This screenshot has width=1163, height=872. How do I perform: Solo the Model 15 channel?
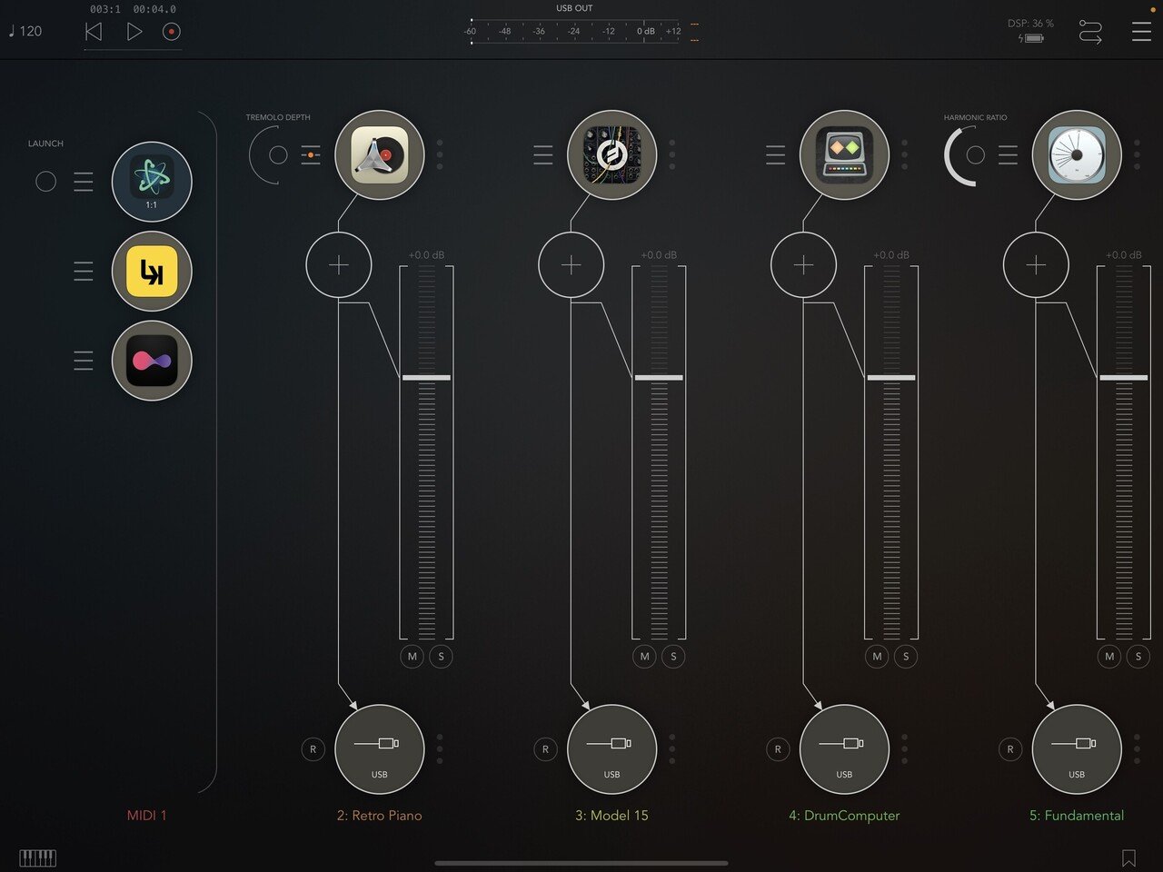tap(673, 656)
